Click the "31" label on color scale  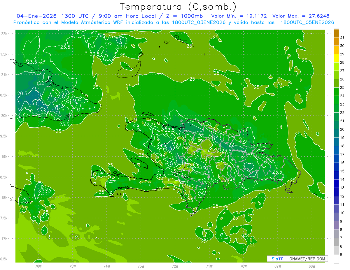click(x=342, y=37)
